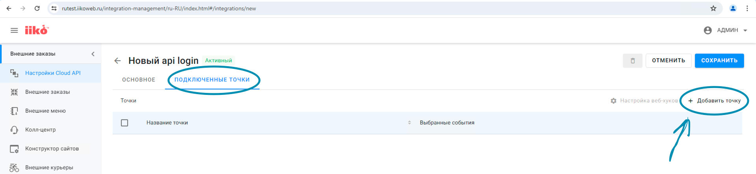The height and width of the screenshot is (174, 756).
Task: Click the Колл-центр headset icon
Action: coord(14,130)
